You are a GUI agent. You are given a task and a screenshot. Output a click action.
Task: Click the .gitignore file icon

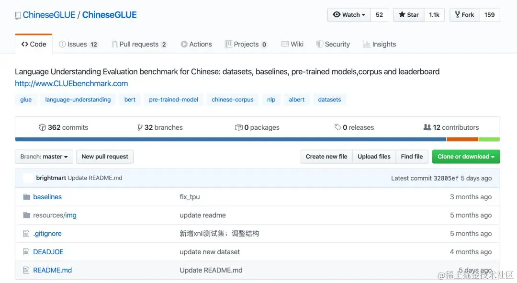[x=26, y=234]
